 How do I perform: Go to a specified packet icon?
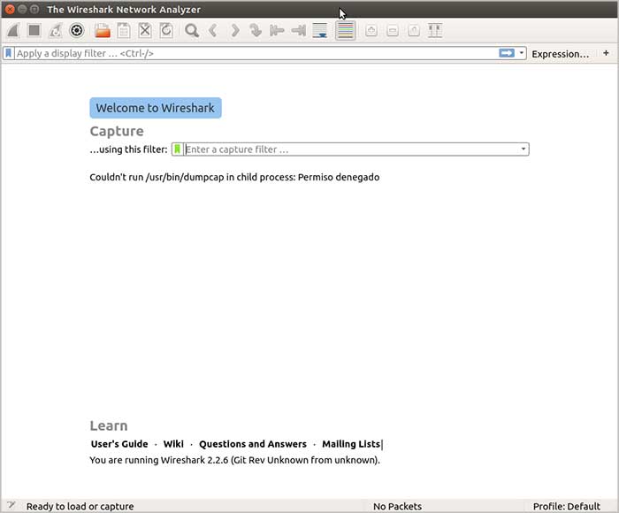coord(256,30)
